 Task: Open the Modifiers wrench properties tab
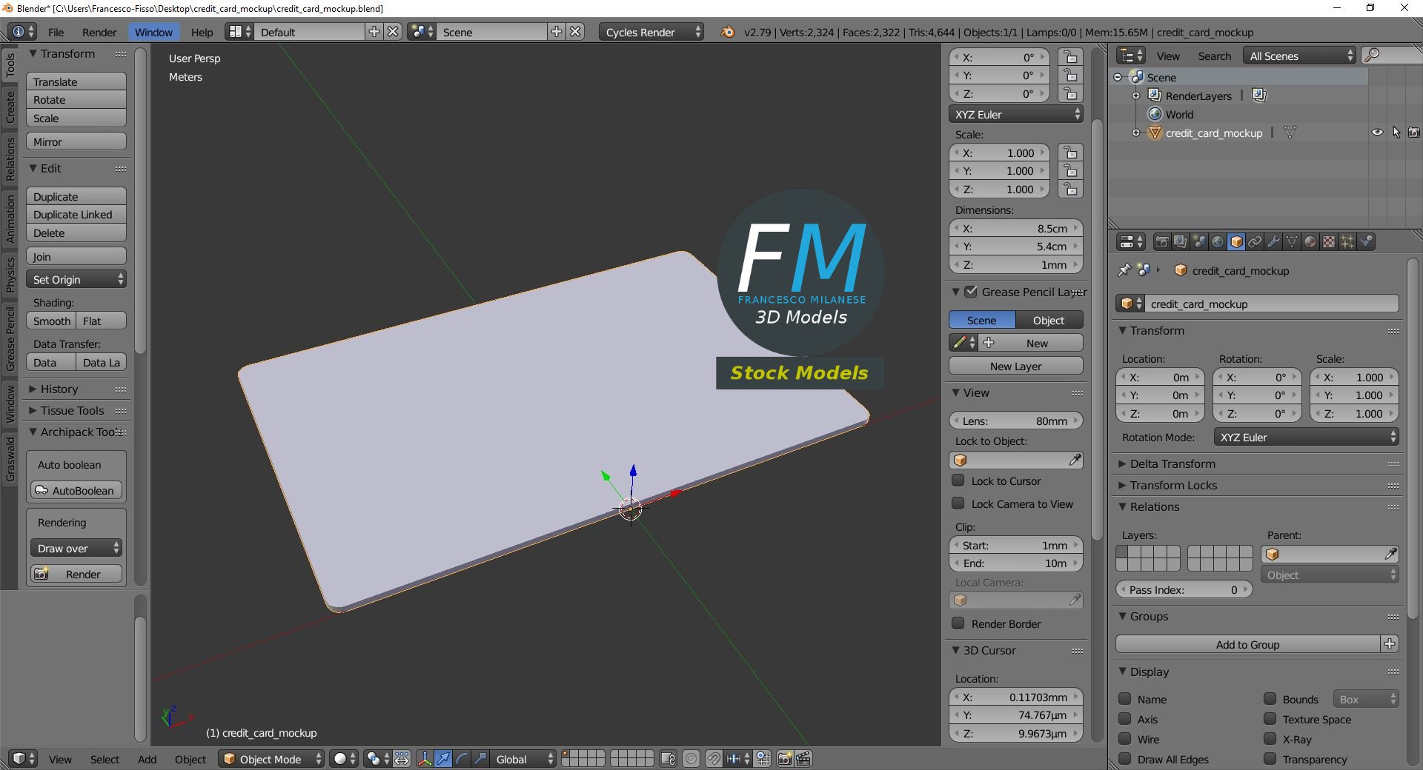[x=1273, y=242]
